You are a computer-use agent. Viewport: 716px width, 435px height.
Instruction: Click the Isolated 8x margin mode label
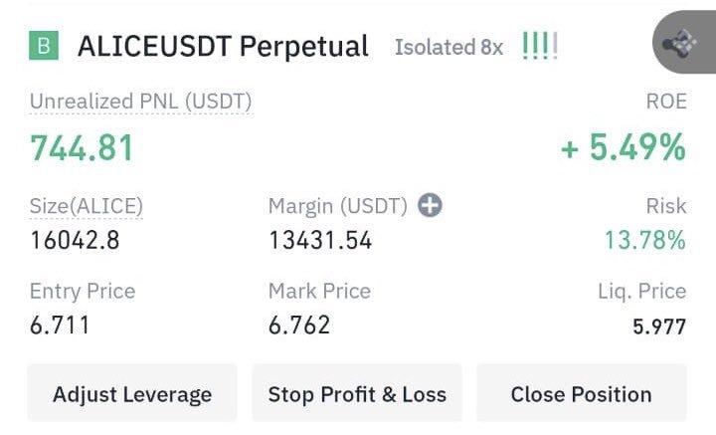(x=448, y=47)
